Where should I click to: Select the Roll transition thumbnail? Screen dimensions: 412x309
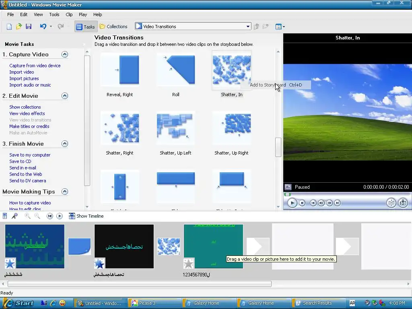tap(176, 70)
